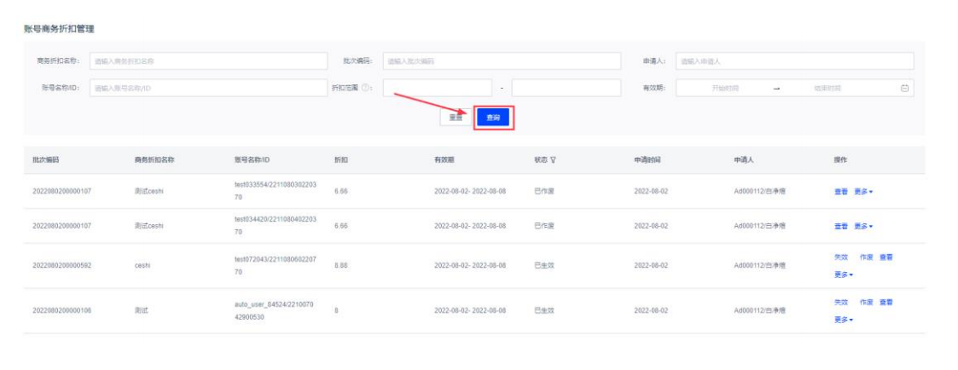
Task: Click the 商务折扣名称 column header
Action: point(154,160)
